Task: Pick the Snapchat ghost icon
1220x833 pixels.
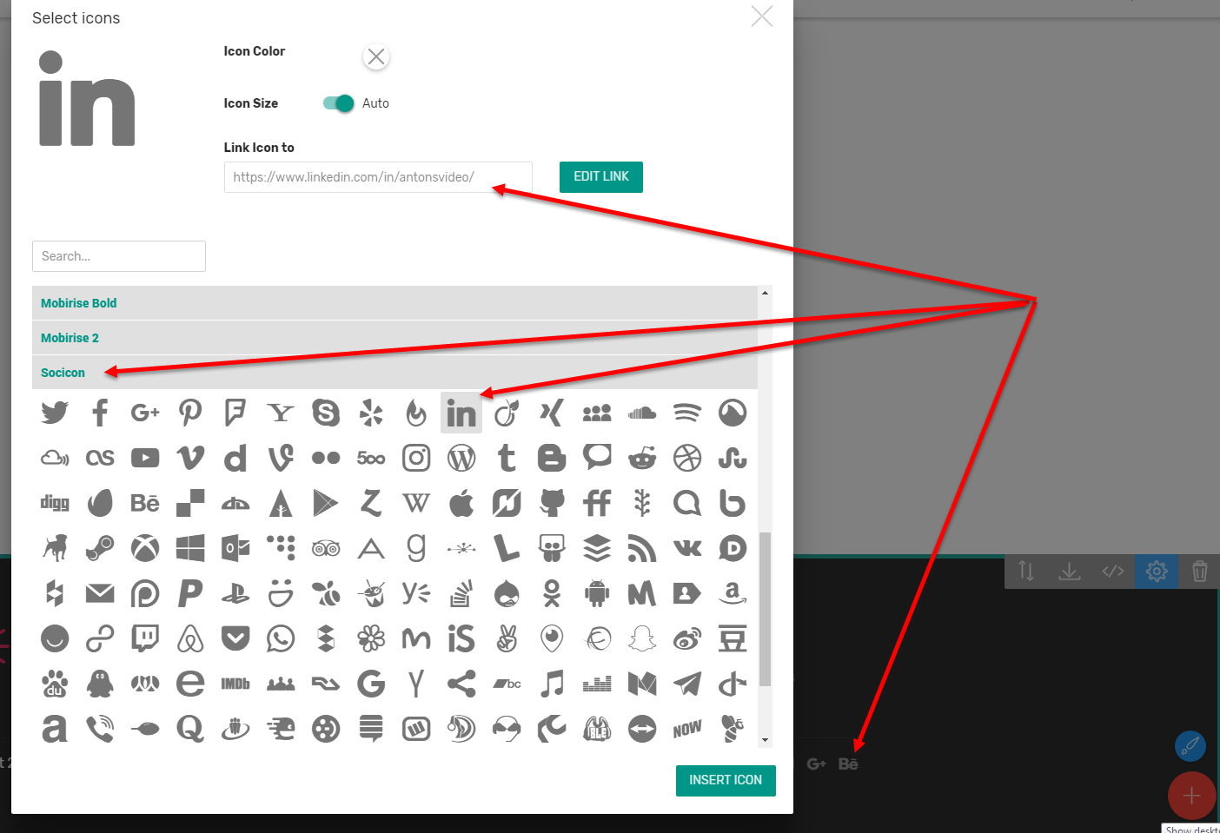Action: click(642, 638)
